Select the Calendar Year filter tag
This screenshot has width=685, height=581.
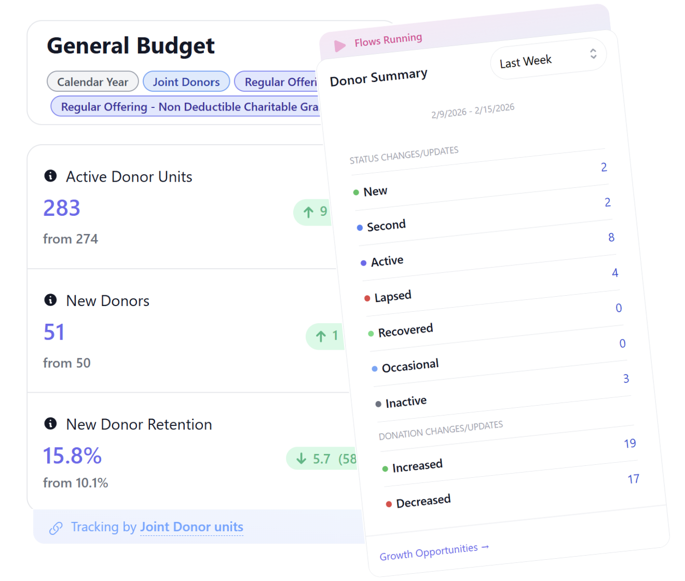tap(92, 82)
